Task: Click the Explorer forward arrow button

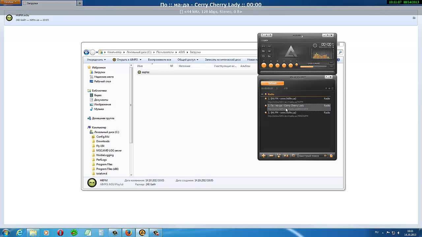Action: (93, 52)
